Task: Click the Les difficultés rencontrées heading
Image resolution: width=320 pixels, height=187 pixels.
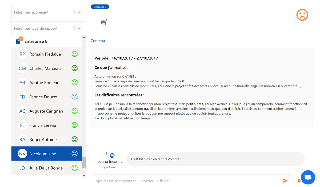Action: (x=119, y=95)
